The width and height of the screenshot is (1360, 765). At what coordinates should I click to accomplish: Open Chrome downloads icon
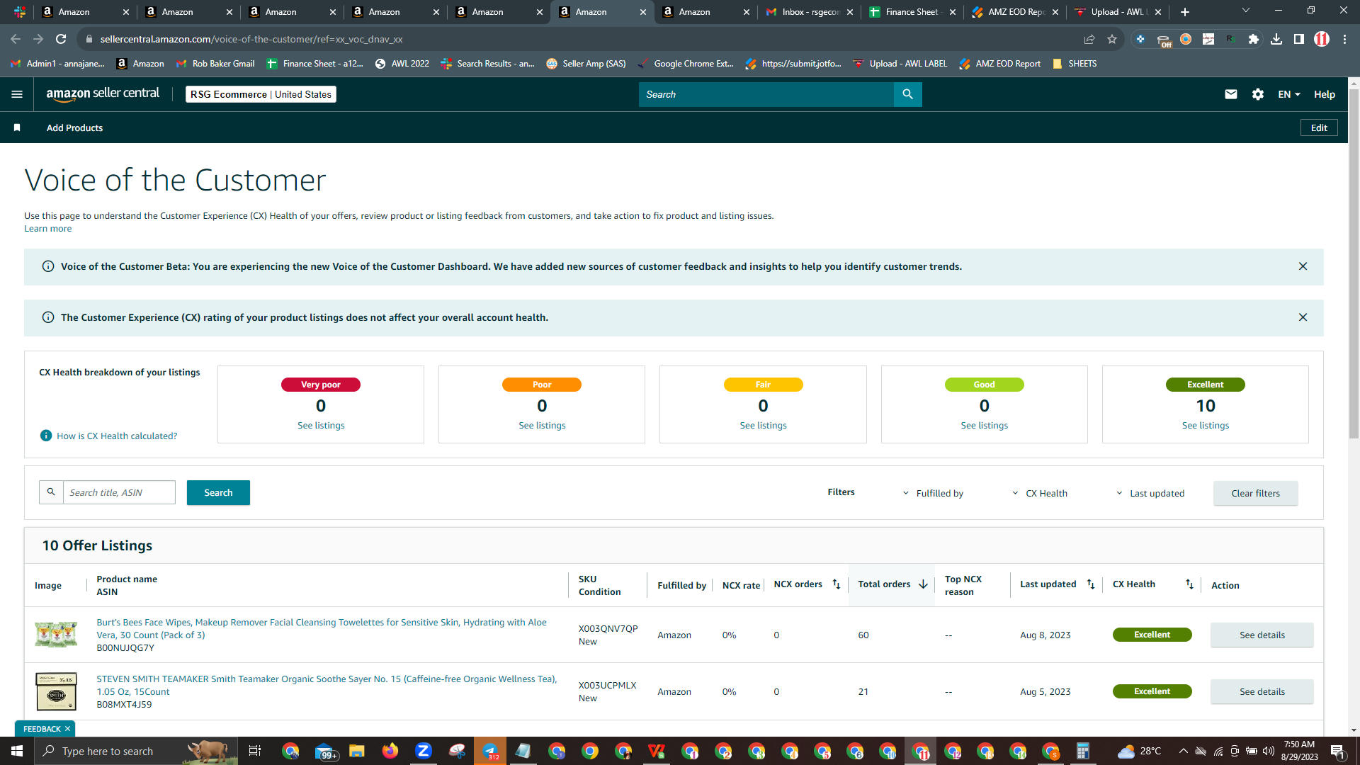(x=1276, y=39)
